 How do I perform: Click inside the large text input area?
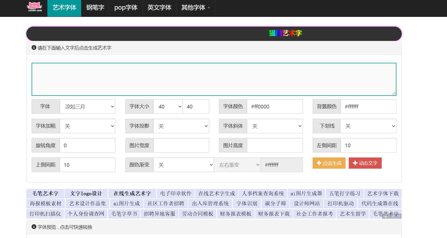coord(213,79)
